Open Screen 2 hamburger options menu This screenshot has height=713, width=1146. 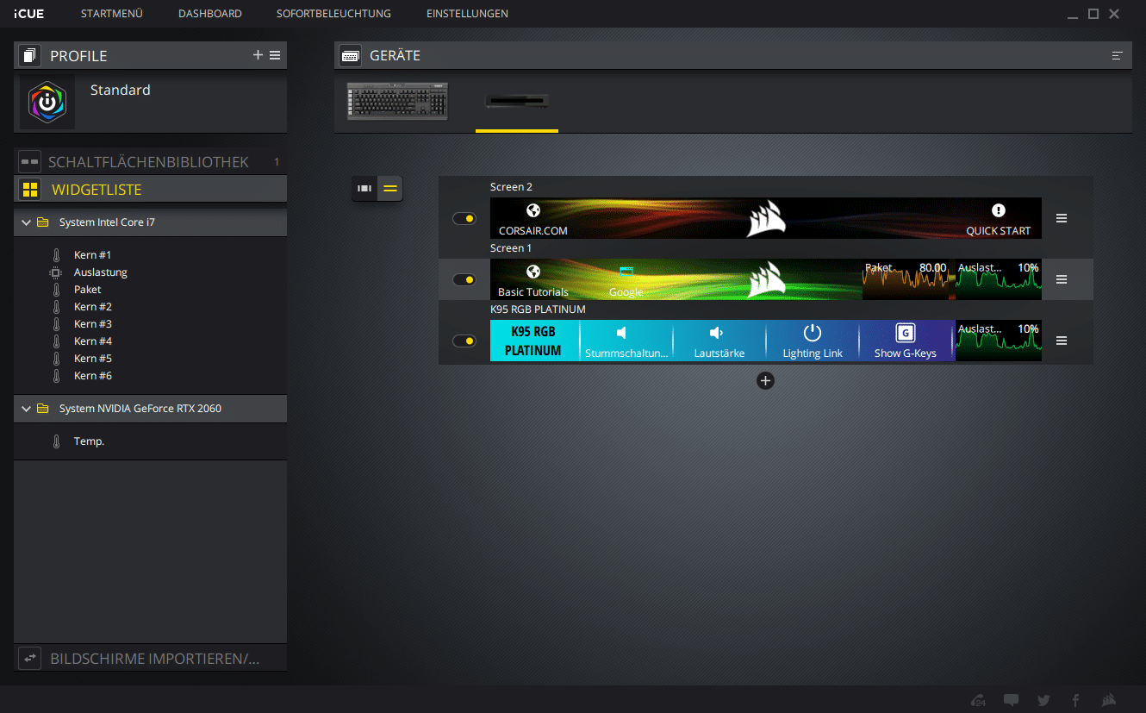point(1062,219)
